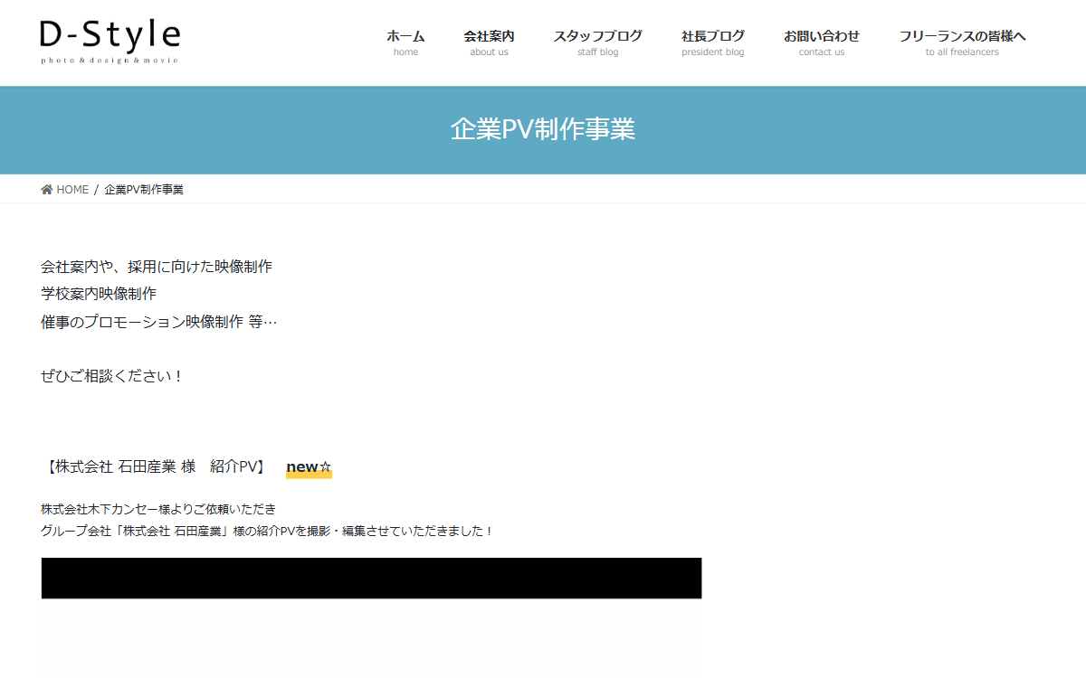Click the 【株式会社 石田産業 様 紹介PV】 heading
The height and width of the screenshot is (678, 1086).
point(154,466)
